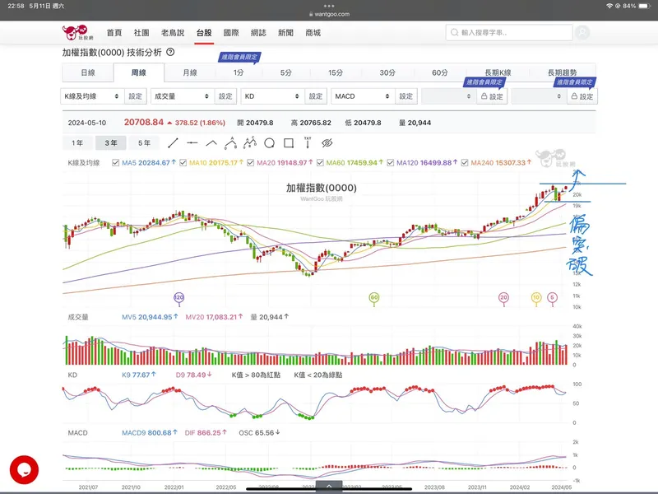The image size is (658, 494).
Task: Open the user profile avatar
Action: coord(583,33)
